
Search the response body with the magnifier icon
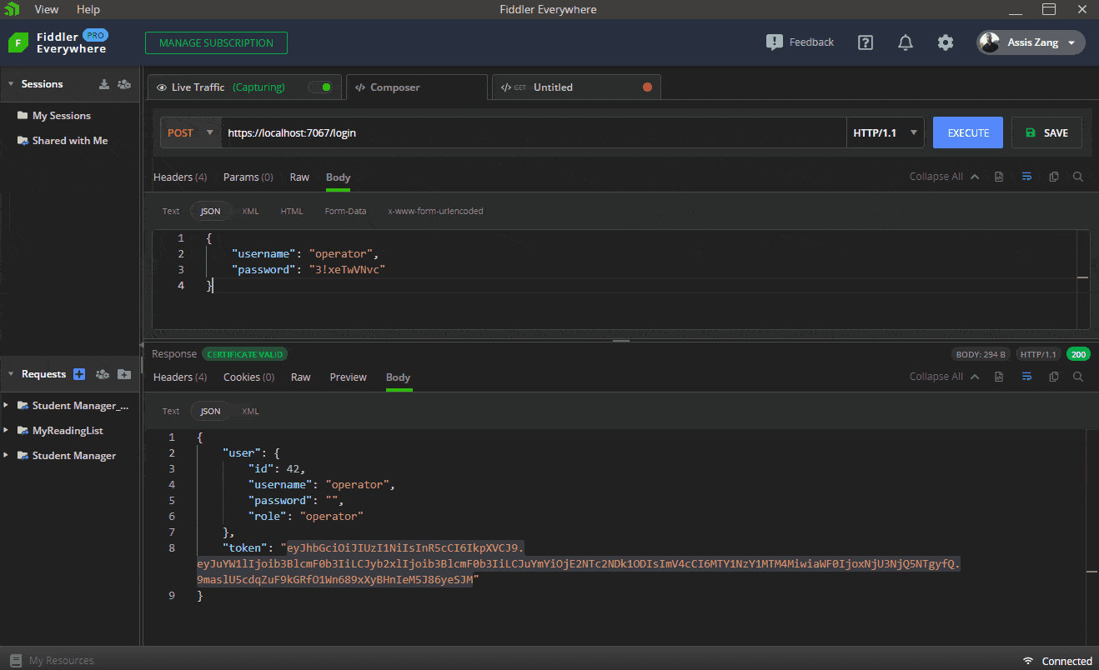[1078, 377]
